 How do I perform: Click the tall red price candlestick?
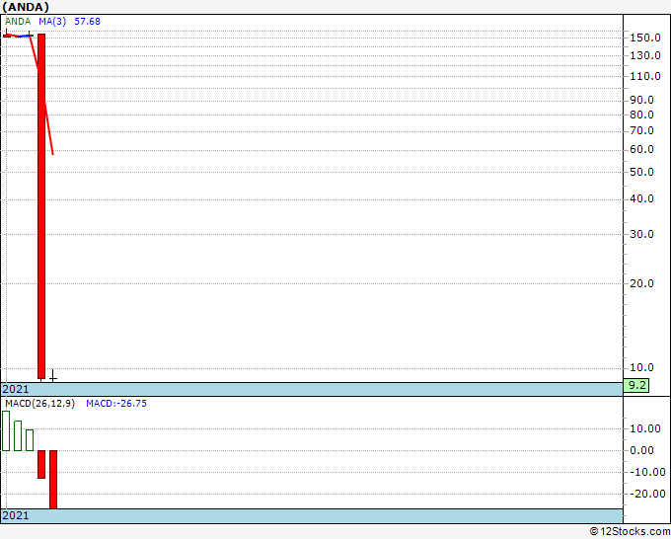[x=41, y=206]
